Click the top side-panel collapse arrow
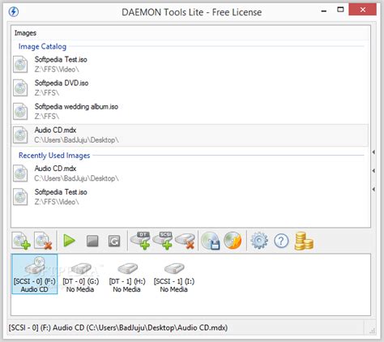 click(373, 152)
